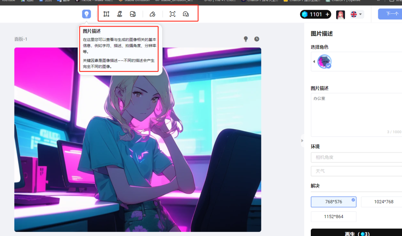The height and width of the screenshot is (236, 402).
Task: Click the 选择角色 section label
Action: tap(319, 47)
